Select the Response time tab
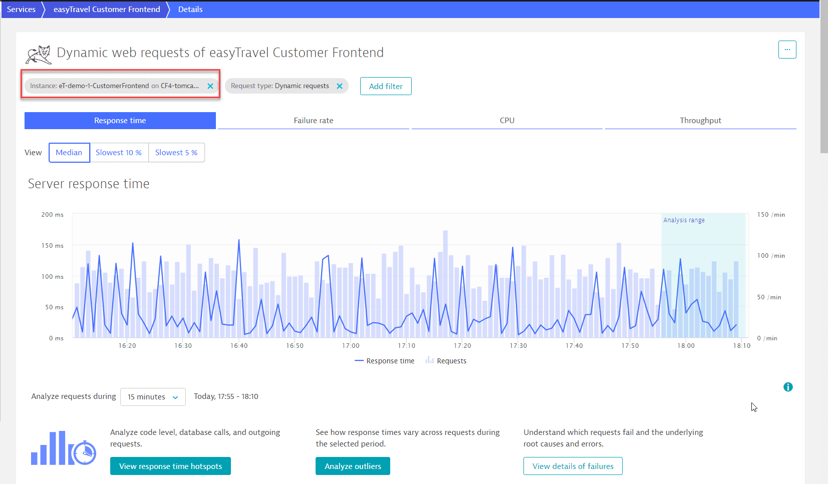The image size is (828, 484). (x=120, y=121)
